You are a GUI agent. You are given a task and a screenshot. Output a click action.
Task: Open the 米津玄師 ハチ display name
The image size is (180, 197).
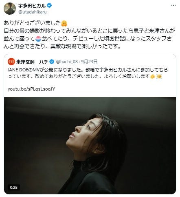point(32,62)
